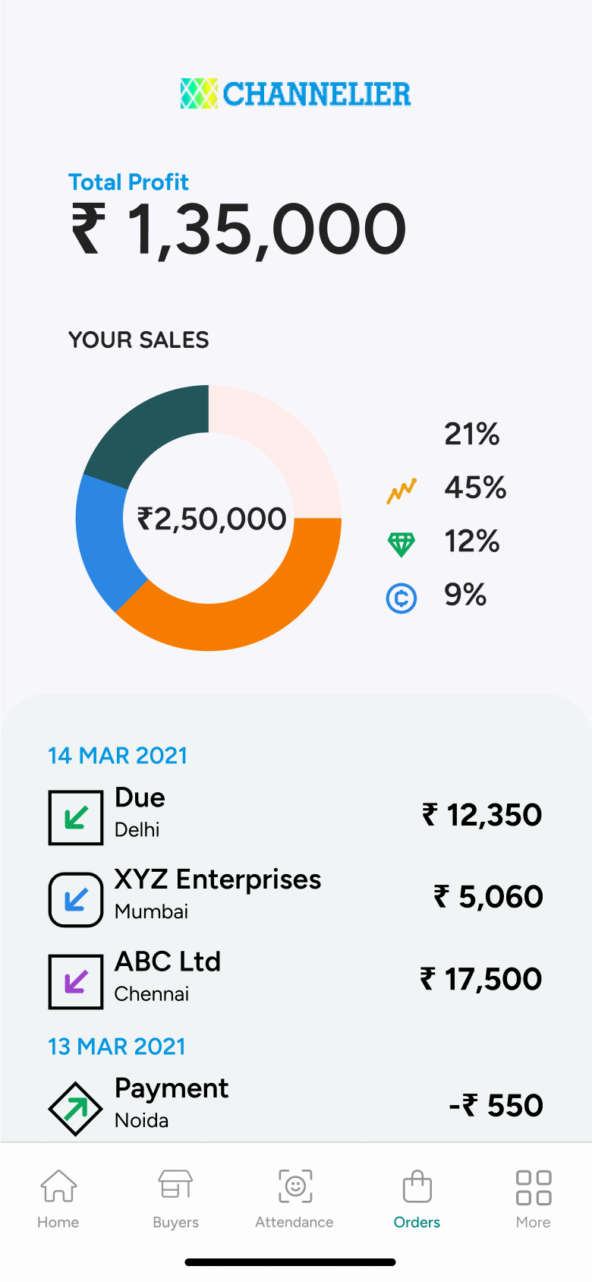Click the green arrow icon beside Due

click(x=76, y=817)
